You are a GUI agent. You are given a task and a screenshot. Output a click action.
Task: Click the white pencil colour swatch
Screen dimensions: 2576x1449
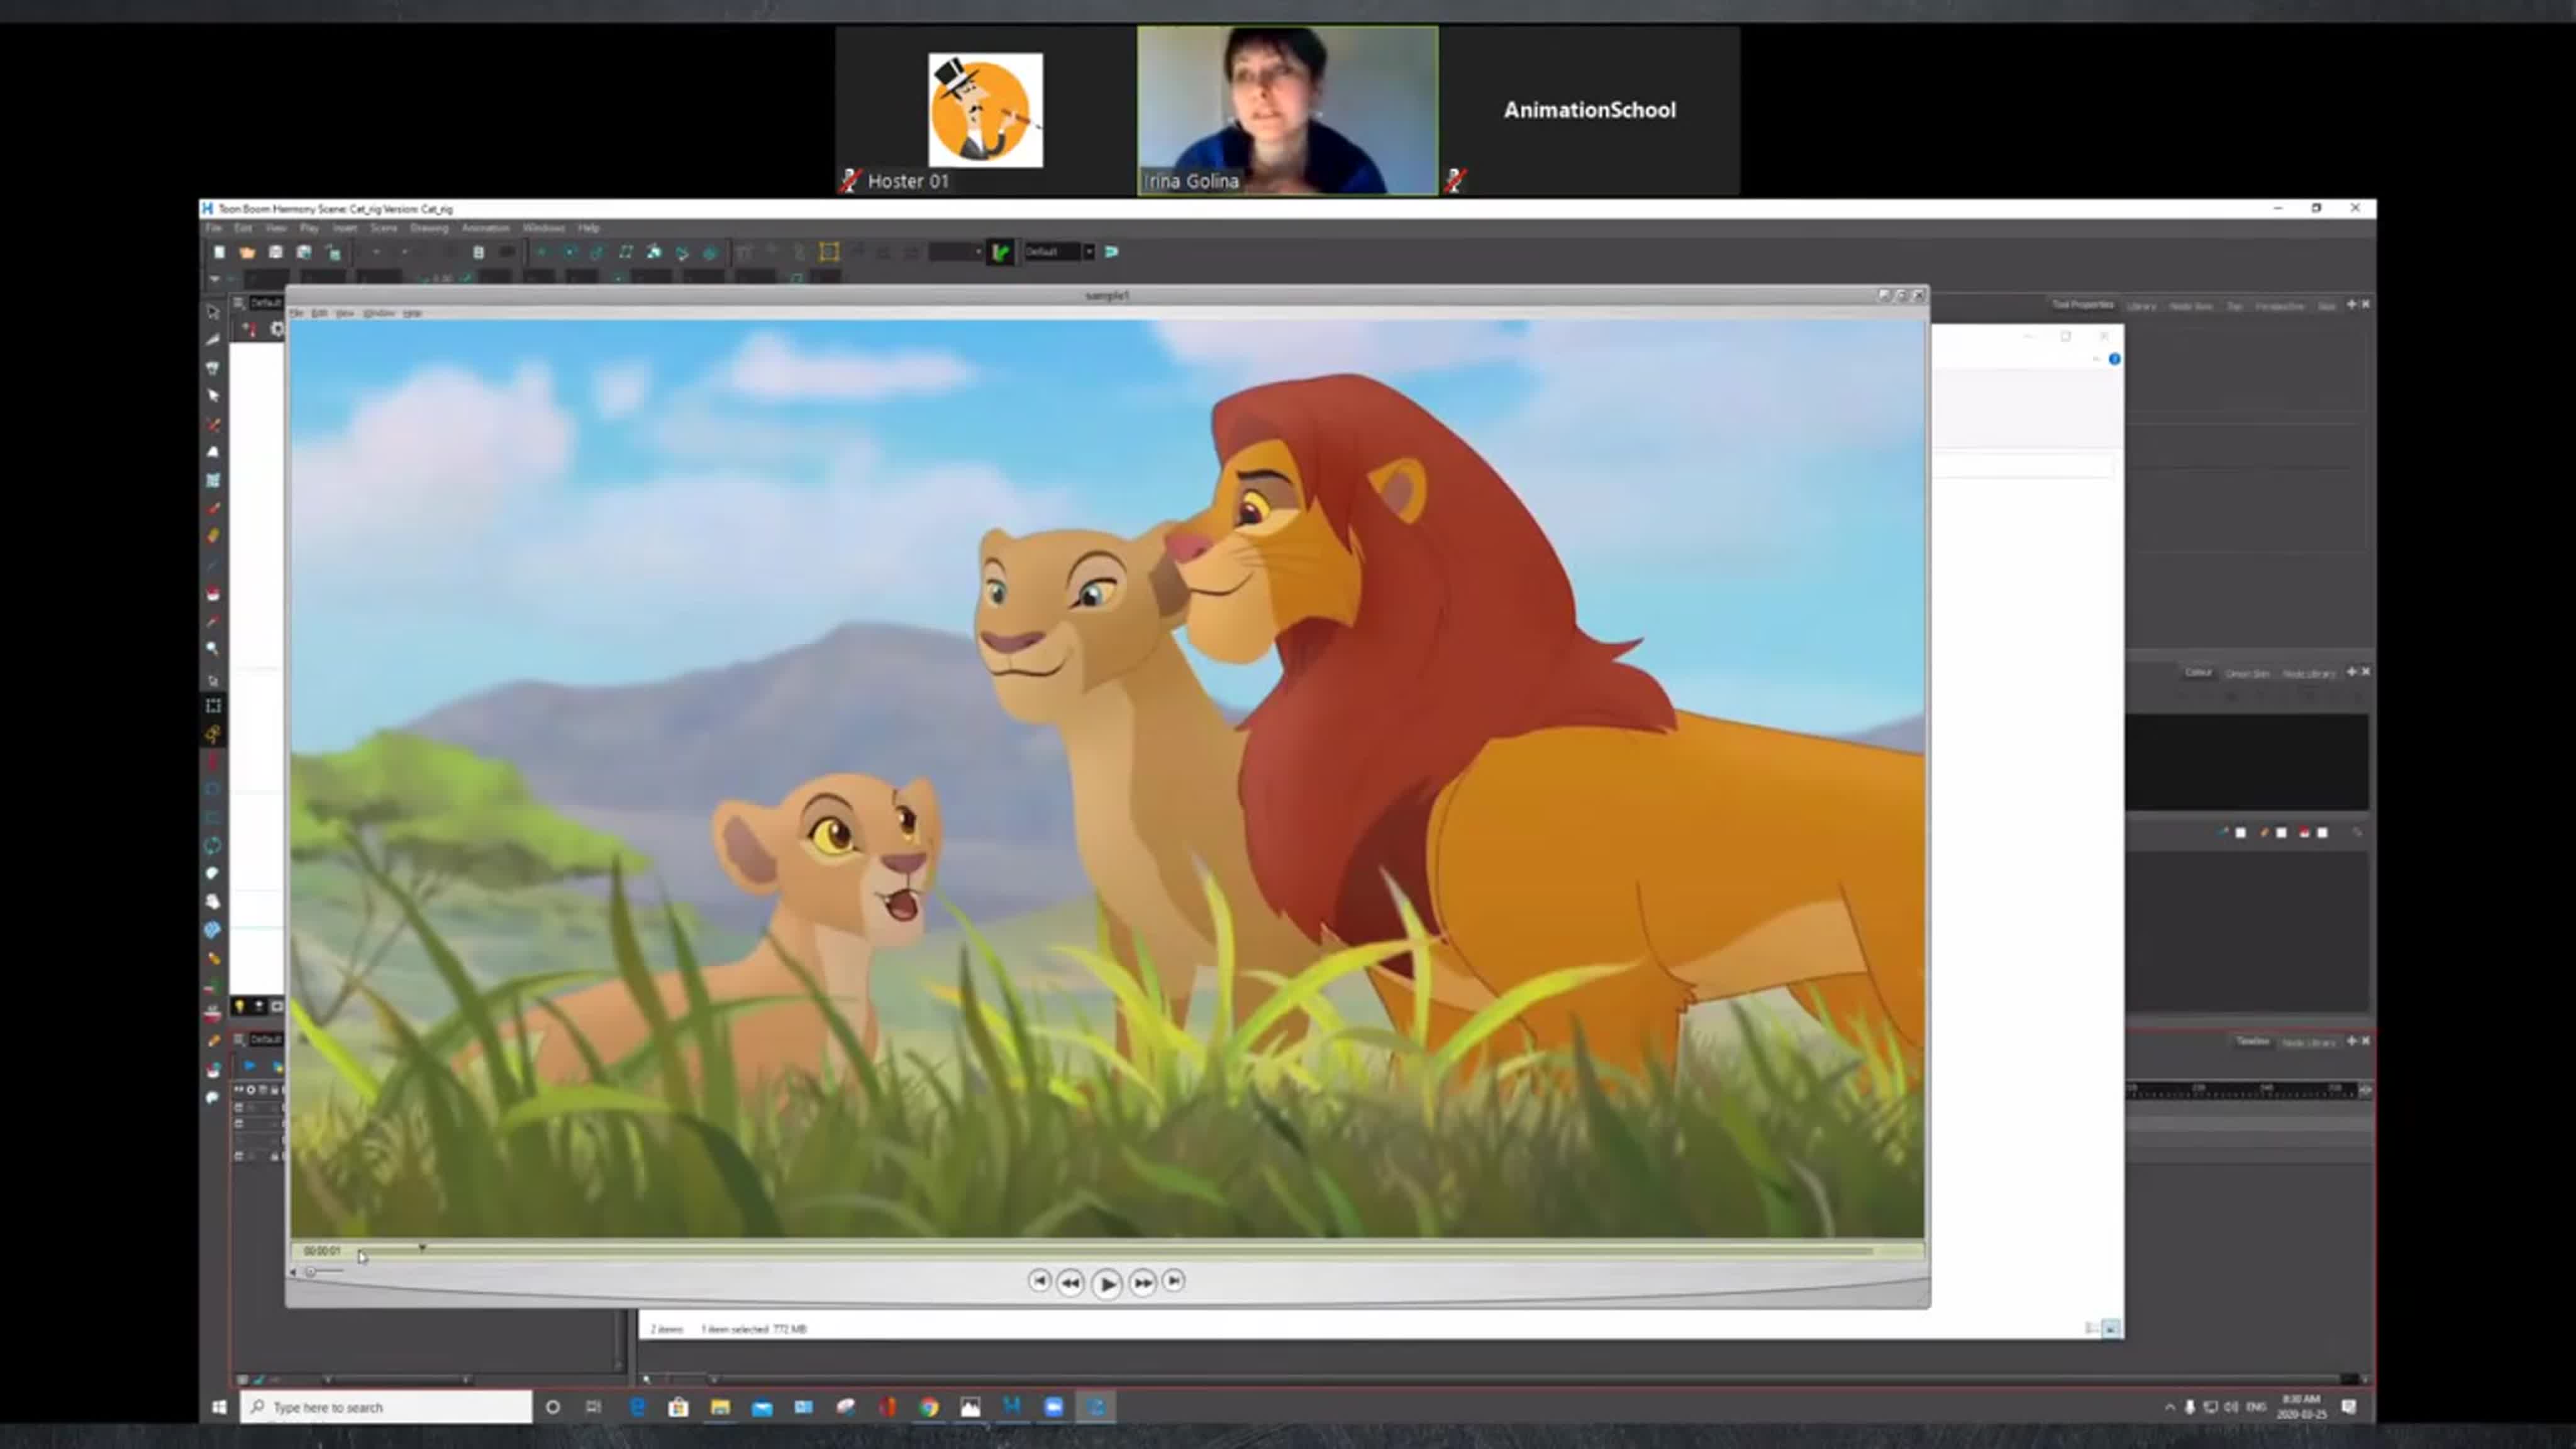[2281, 832]
